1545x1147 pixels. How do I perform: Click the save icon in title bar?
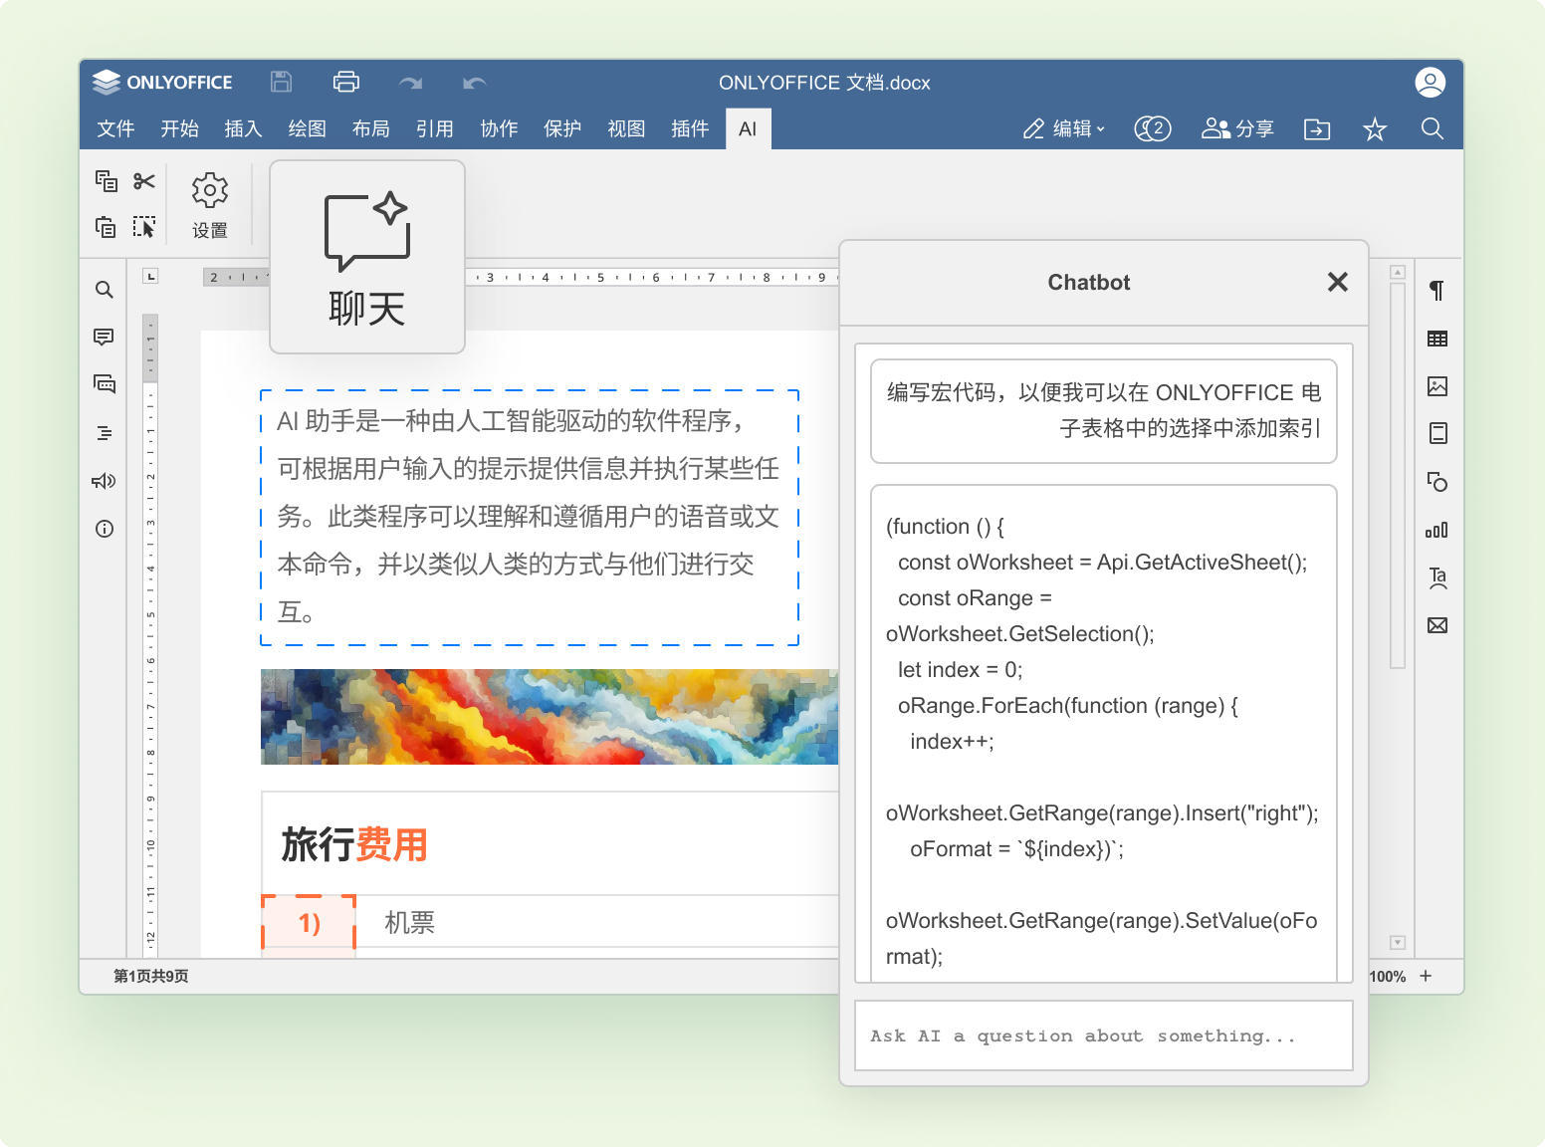click(x=282, y=82)
